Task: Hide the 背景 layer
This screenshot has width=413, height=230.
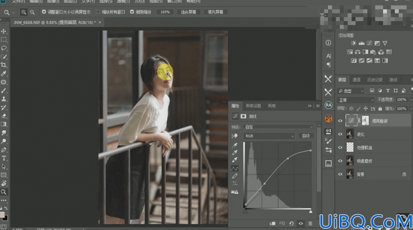Action: coord(340,174)
